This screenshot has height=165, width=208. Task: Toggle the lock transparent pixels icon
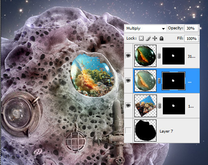pos(141,38)
